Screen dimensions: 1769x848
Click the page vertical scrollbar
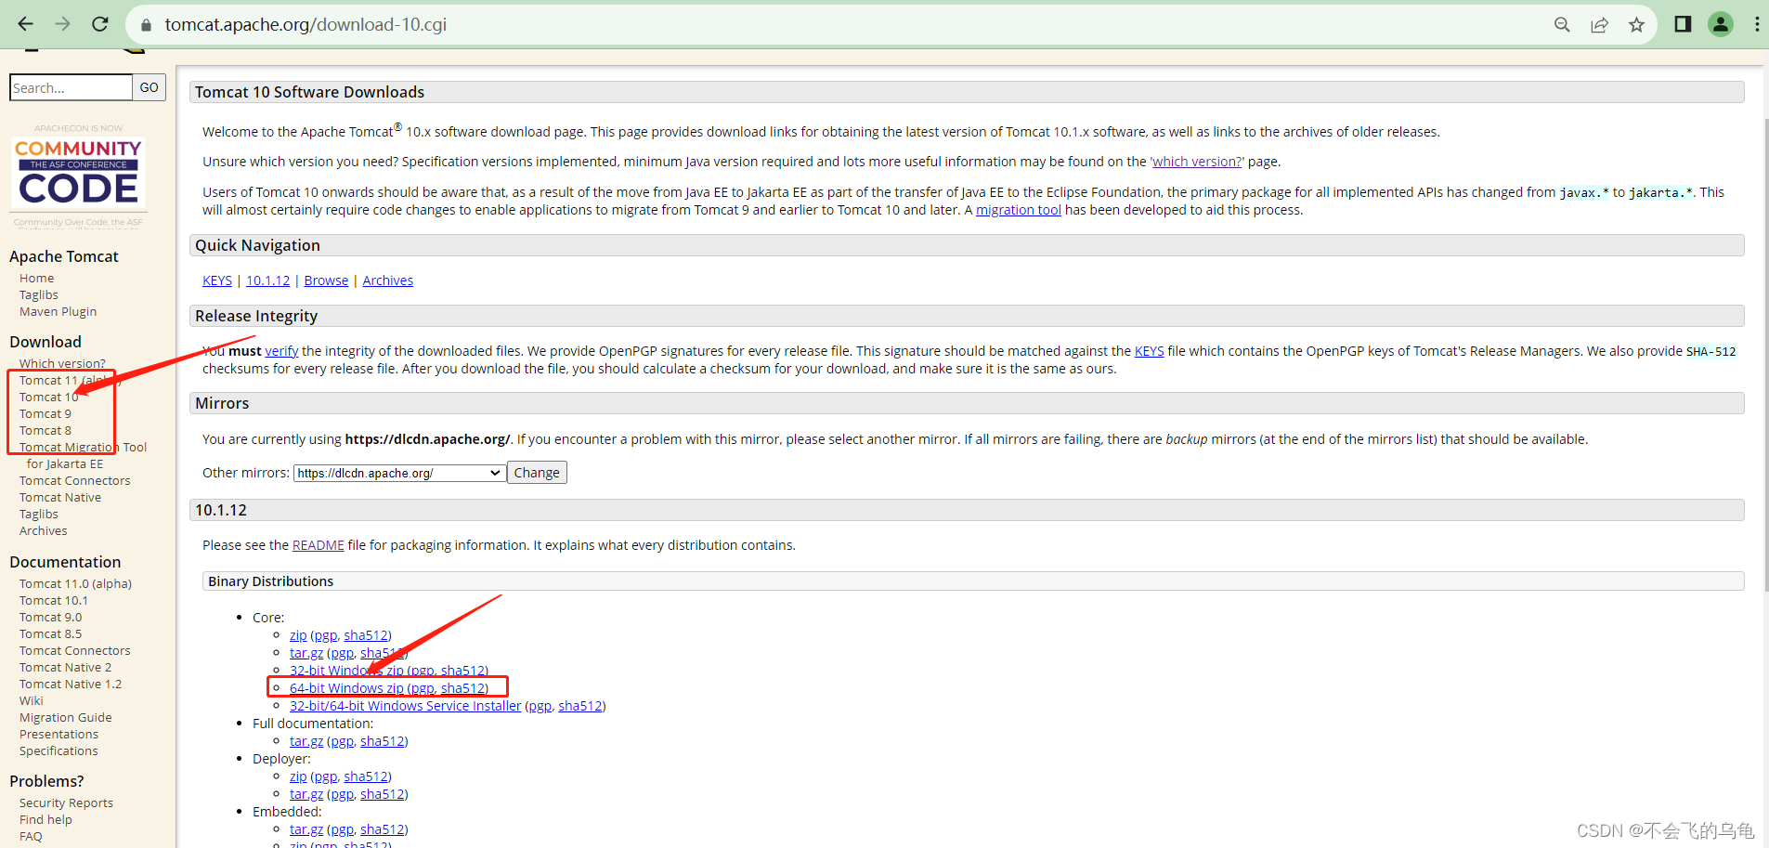click(1765, 353)
